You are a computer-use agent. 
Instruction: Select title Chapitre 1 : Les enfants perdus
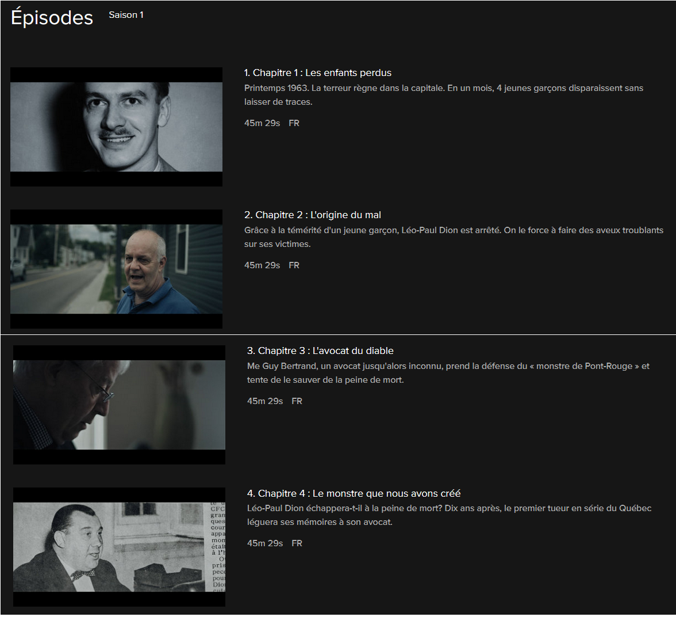pyautogui.click(x=318, y=73)
